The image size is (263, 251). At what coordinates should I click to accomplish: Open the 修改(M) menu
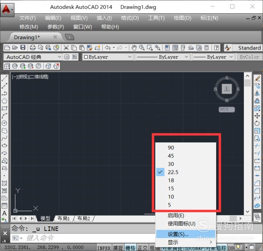[29, 27]
